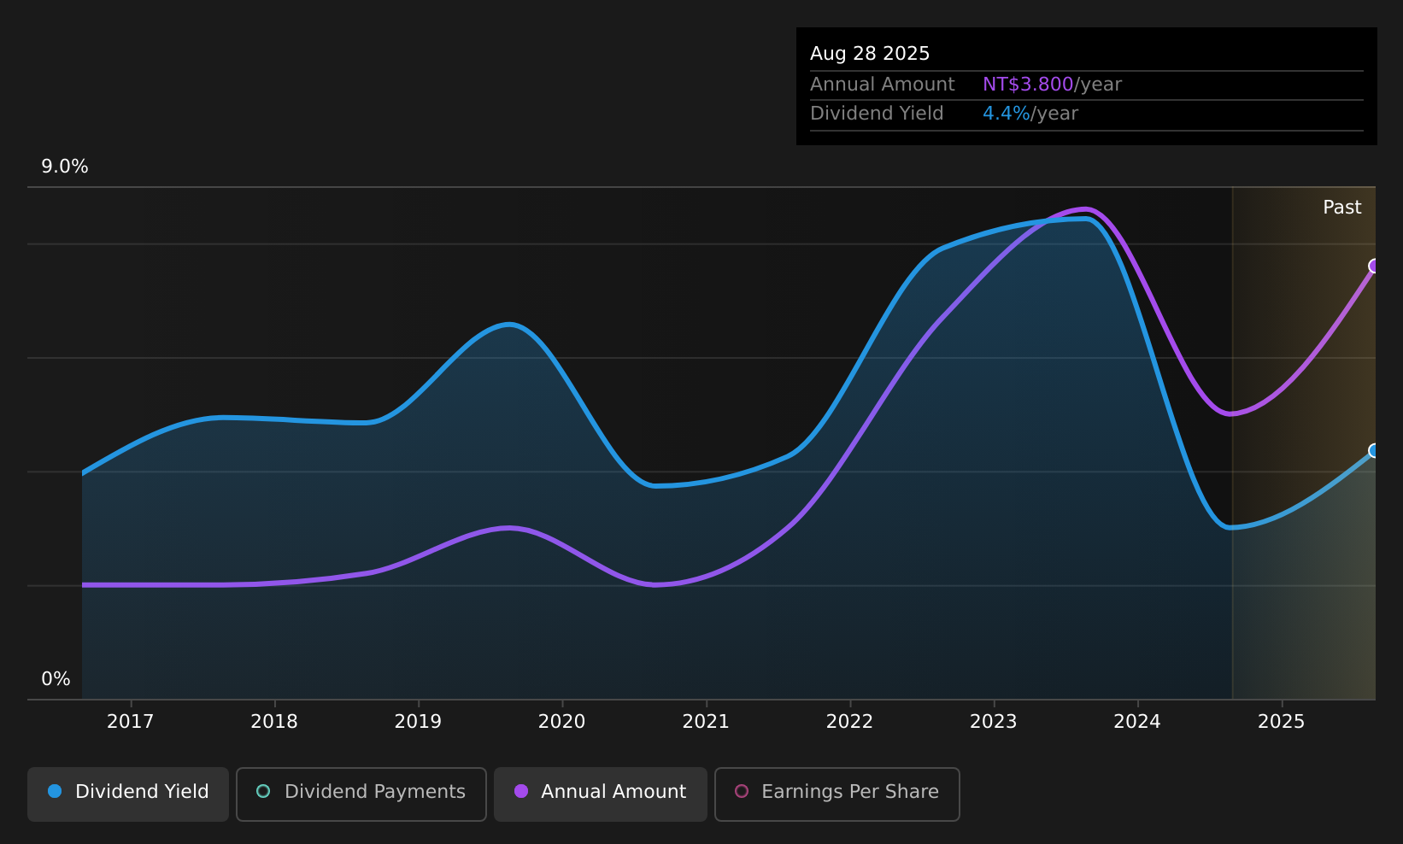Select the blue Dividend Yield endpoint marker

1374,450
